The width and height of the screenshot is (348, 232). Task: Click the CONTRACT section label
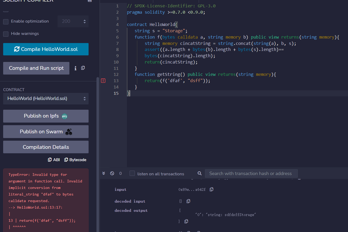pyautogui.click(x=14, y=90)
